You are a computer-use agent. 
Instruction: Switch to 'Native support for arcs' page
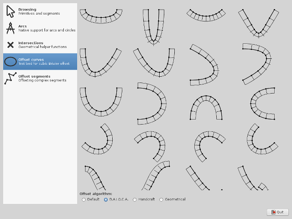tap(47, 30)
